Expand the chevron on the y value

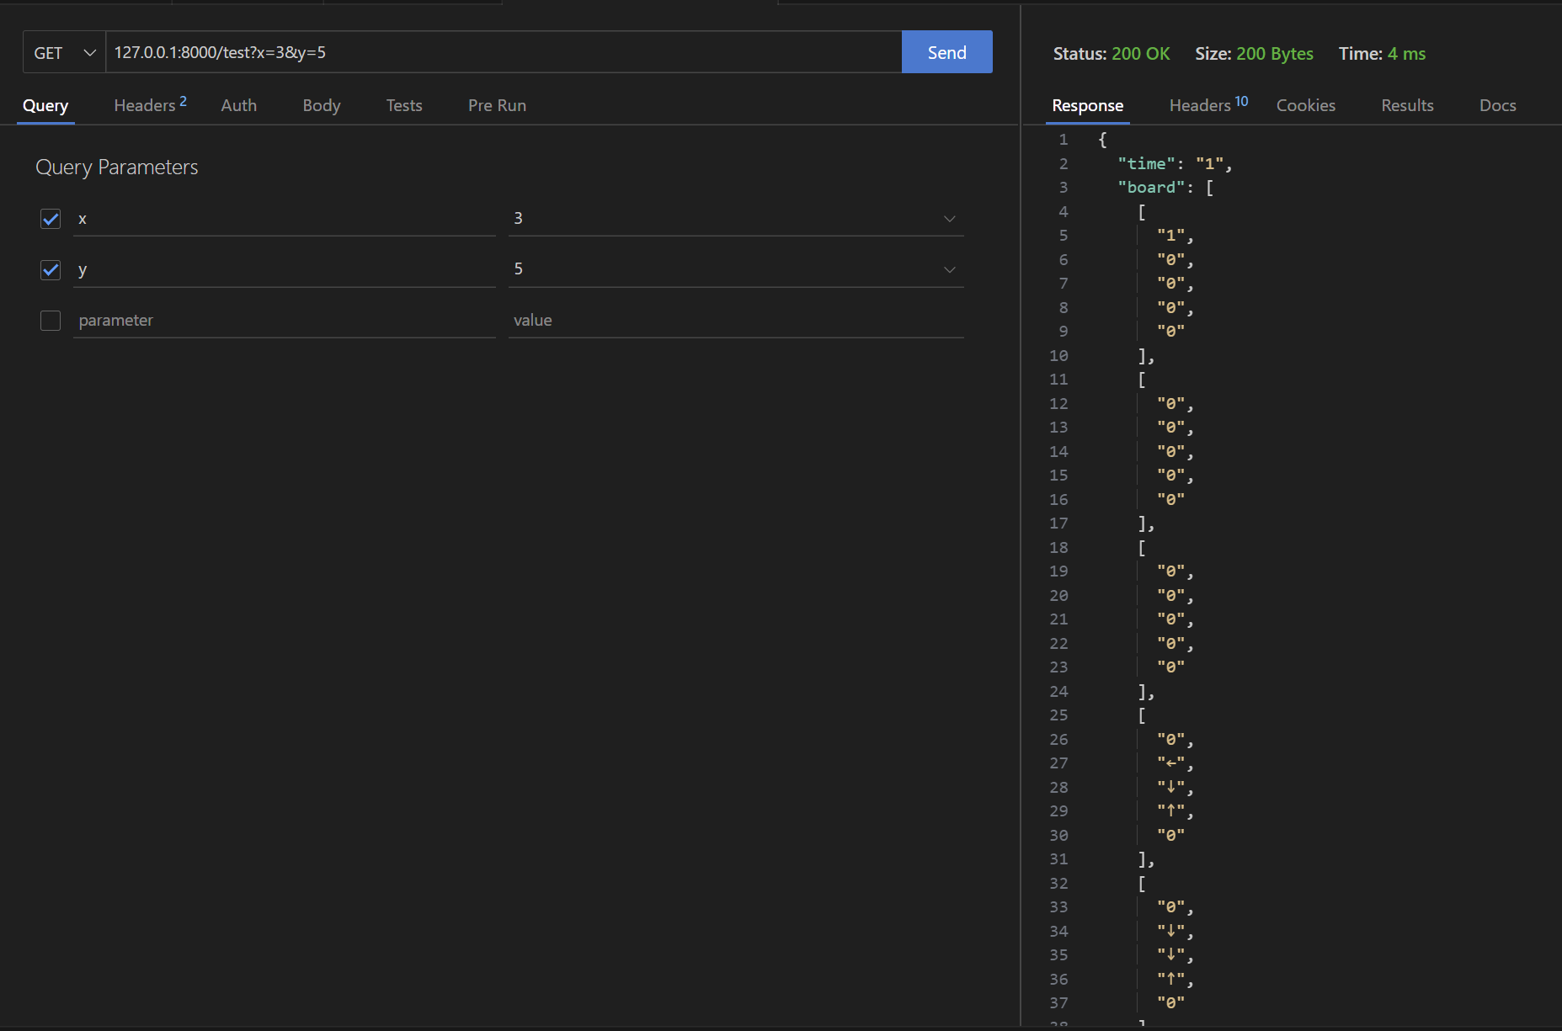(950, 269)
